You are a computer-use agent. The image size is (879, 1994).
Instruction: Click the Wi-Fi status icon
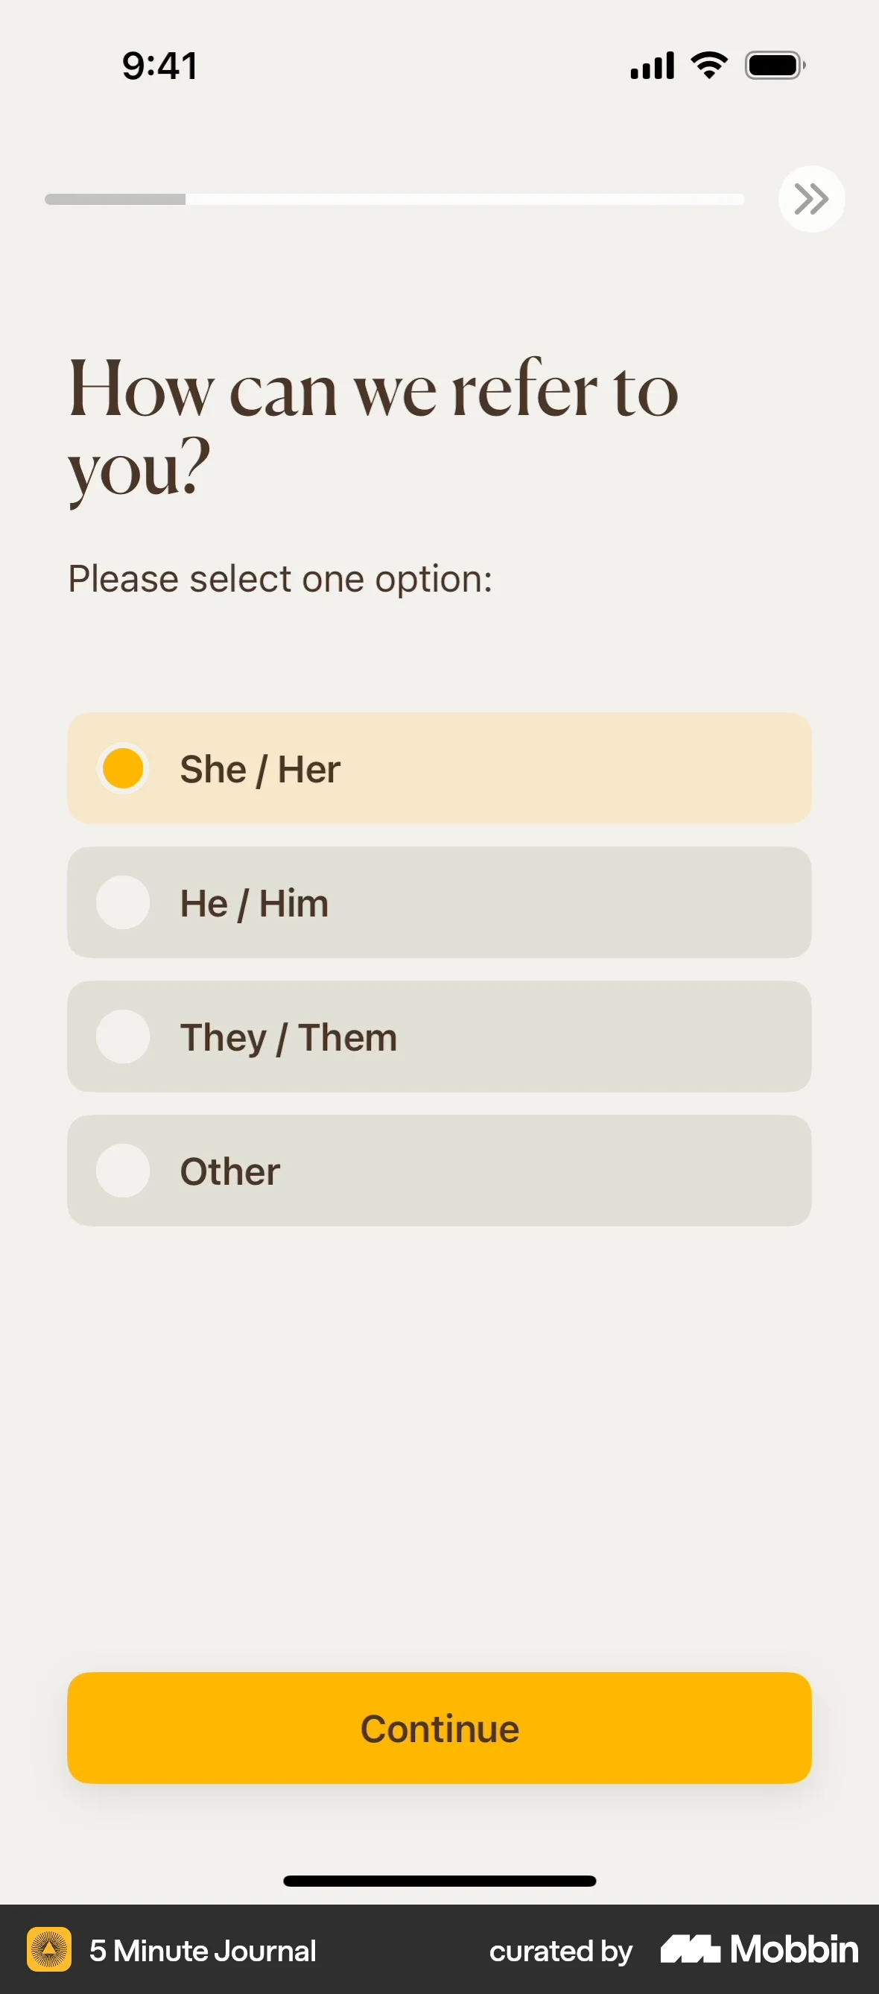click(x=708, y=65)
